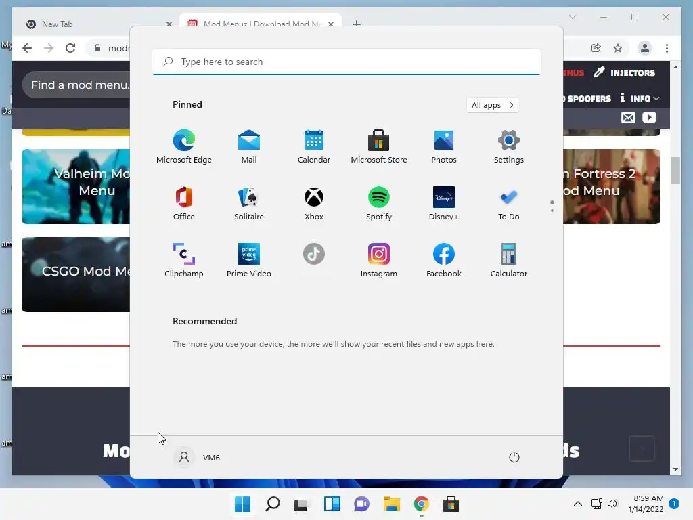Share this page in Chrome
The image size is (693, 520).
[x=596, y=48]
